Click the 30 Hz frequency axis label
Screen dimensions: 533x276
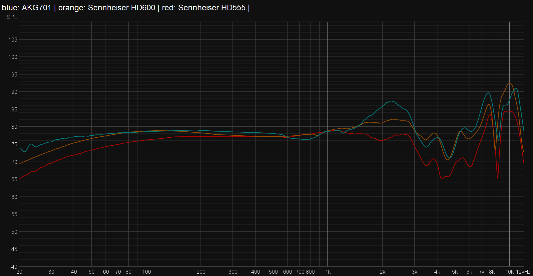click(x=51, y=272)
